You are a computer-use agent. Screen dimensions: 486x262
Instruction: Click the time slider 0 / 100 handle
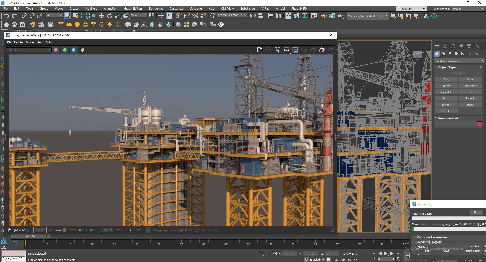coord(31,236)
